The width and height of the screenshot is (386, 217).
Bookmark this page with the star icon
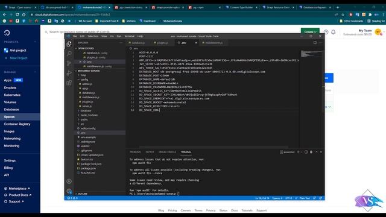point(343,14)
